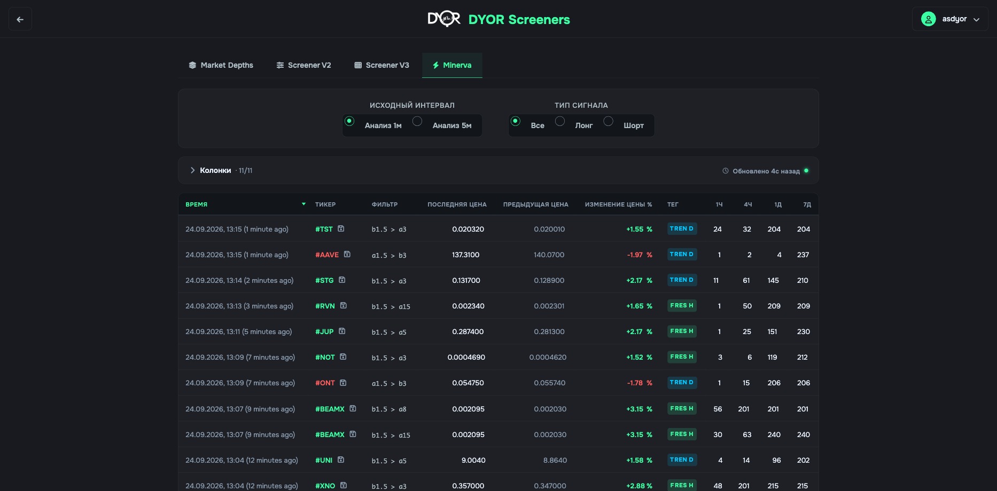Click the last price 137.3100
This screenshot has width=997, height=491.
pos(466,255)
